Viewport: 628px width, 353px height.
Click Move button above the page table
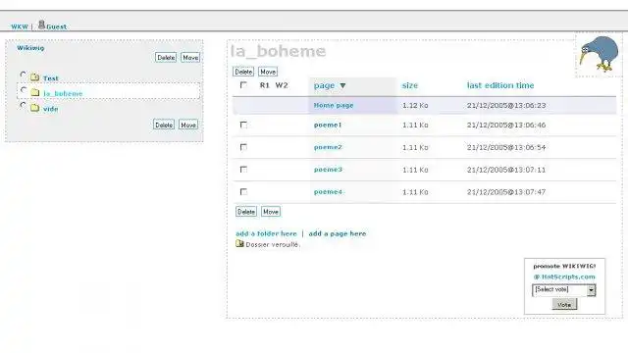click(x=268, y=72)
